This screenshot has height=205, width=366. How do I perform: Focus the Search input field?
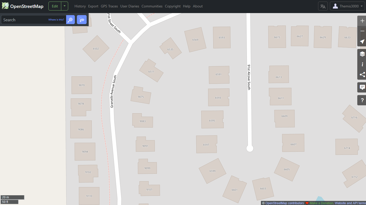(24, 20)
